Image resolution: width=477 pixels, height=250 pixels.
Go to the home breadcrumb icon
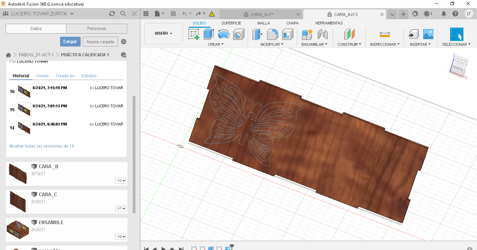point(8,55)
